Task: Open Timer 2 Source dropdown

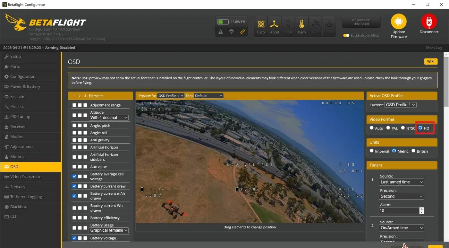Action: click(x=402, y=228)
